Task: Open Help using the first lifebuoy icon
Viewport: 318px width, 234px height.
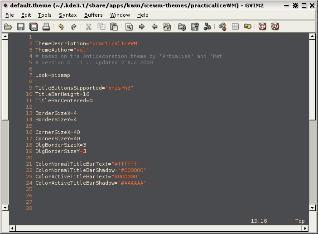Action: [x=262, y=27]
